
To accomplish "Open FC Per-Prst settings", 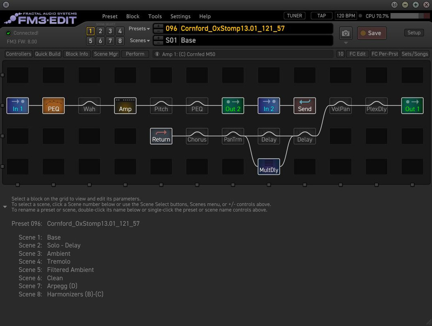I will [x=385, y=54].
